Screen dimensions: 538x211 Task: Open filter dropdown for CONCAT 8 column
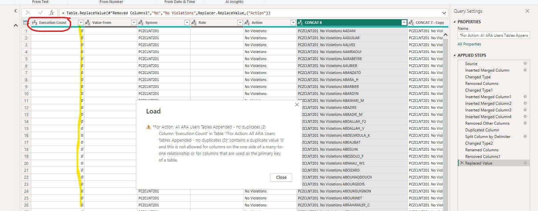[x=404, y=23]
